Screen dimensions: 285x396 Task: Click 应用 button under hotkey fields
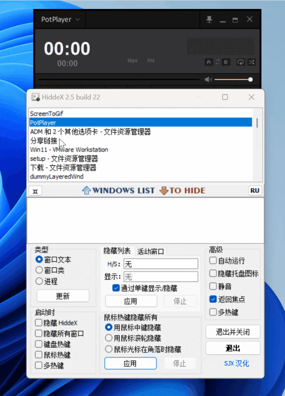(131, 301)
